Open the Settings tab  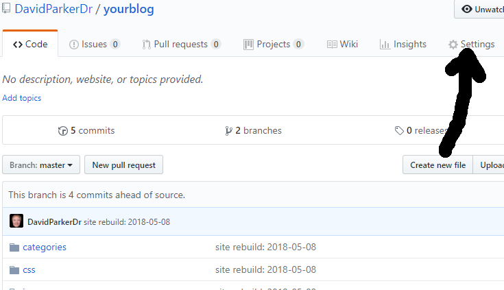click(471, 44)
